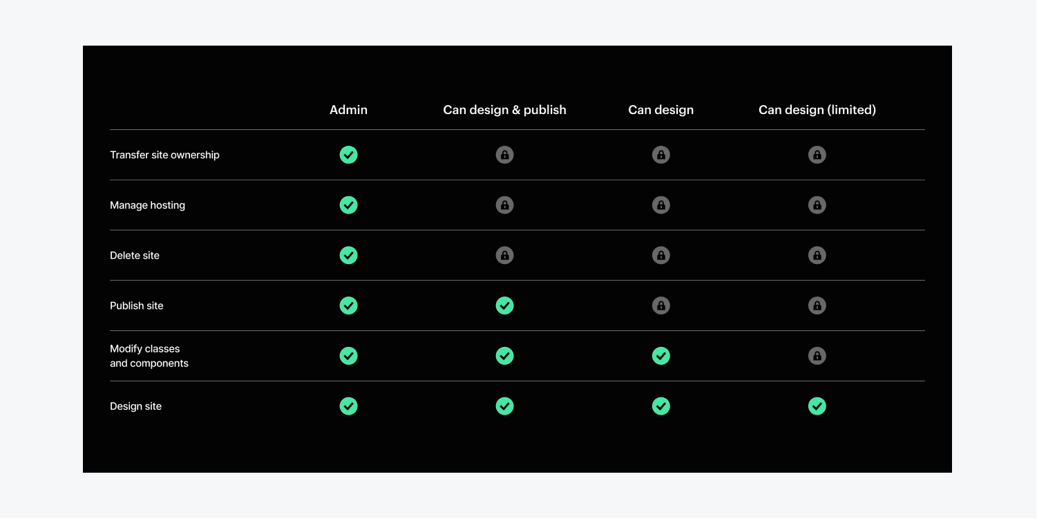Click the Design site checkmark under Can design (limited)
Screen dimensions: 1037x519
(817, 406)
